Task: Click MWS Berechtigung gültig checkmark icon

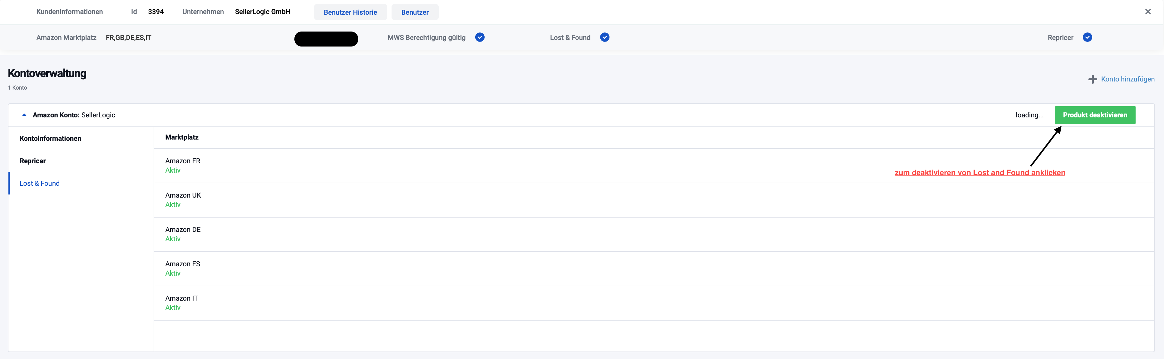Action: pos(480,37)
